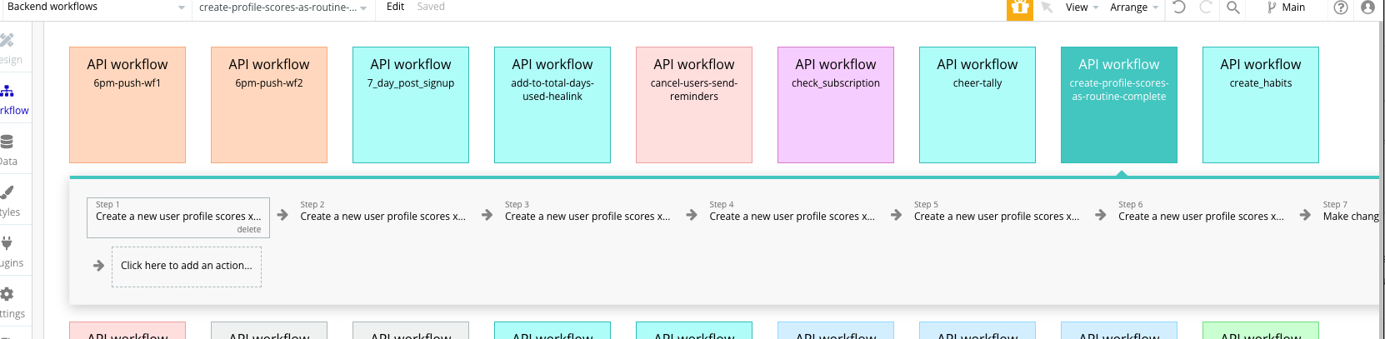
Task: Click the undo arrow icon
Action: click(x=1178, y=7)
